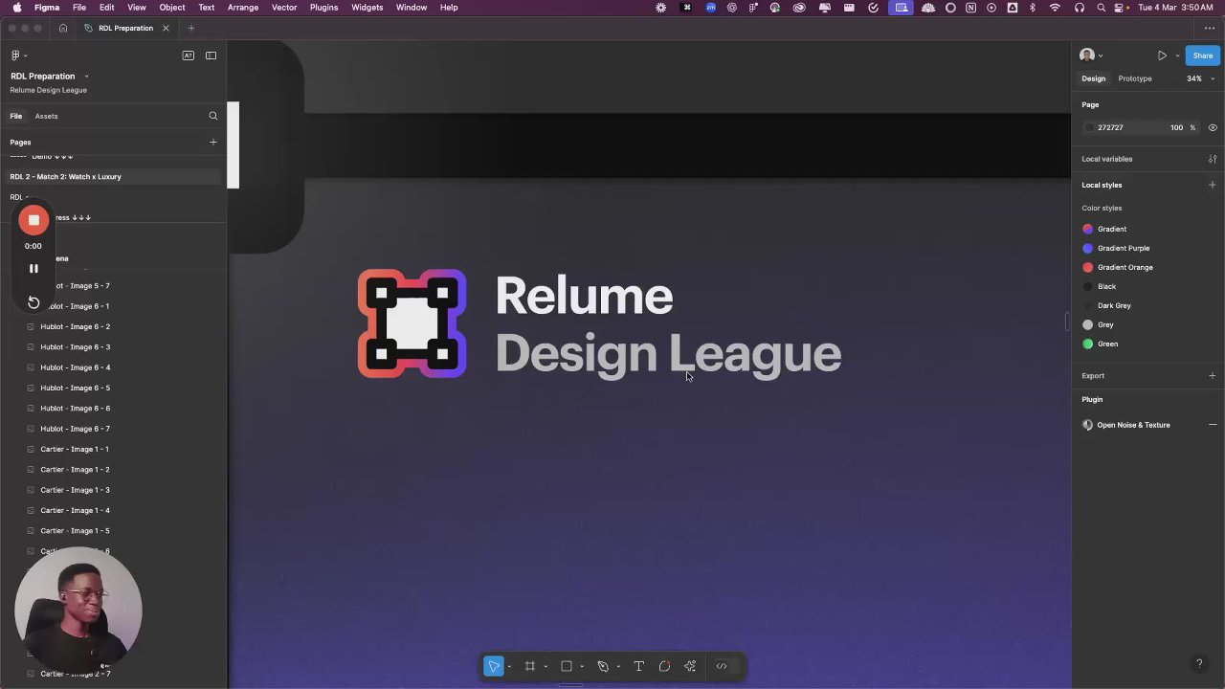Activate the Comment tool
Screen dimensions: 1225x689
pos(664,666)
